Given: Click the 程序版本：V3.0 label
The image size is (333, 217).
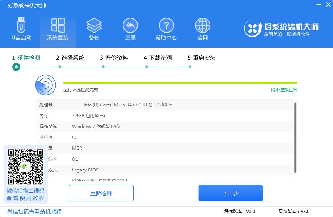Looking at the screenshot, I should 240,212.
